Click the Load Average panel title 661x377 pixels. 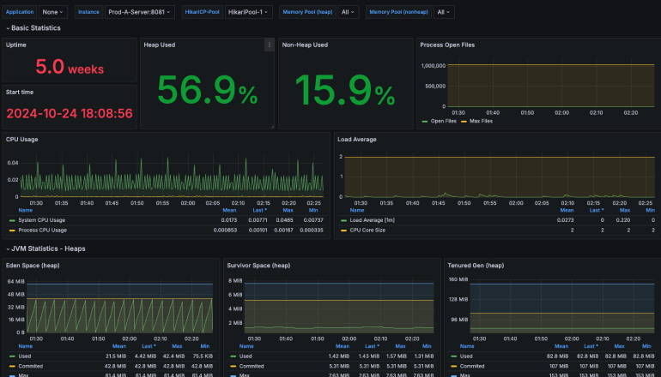tap(356, 140)
